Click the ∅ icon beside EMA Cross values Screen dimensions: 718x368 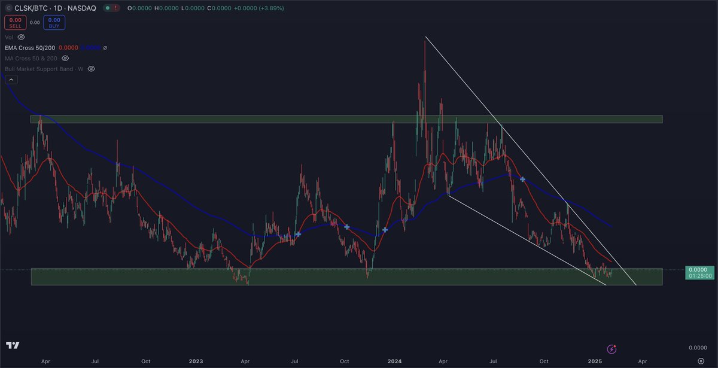click(x=105, y=48)
